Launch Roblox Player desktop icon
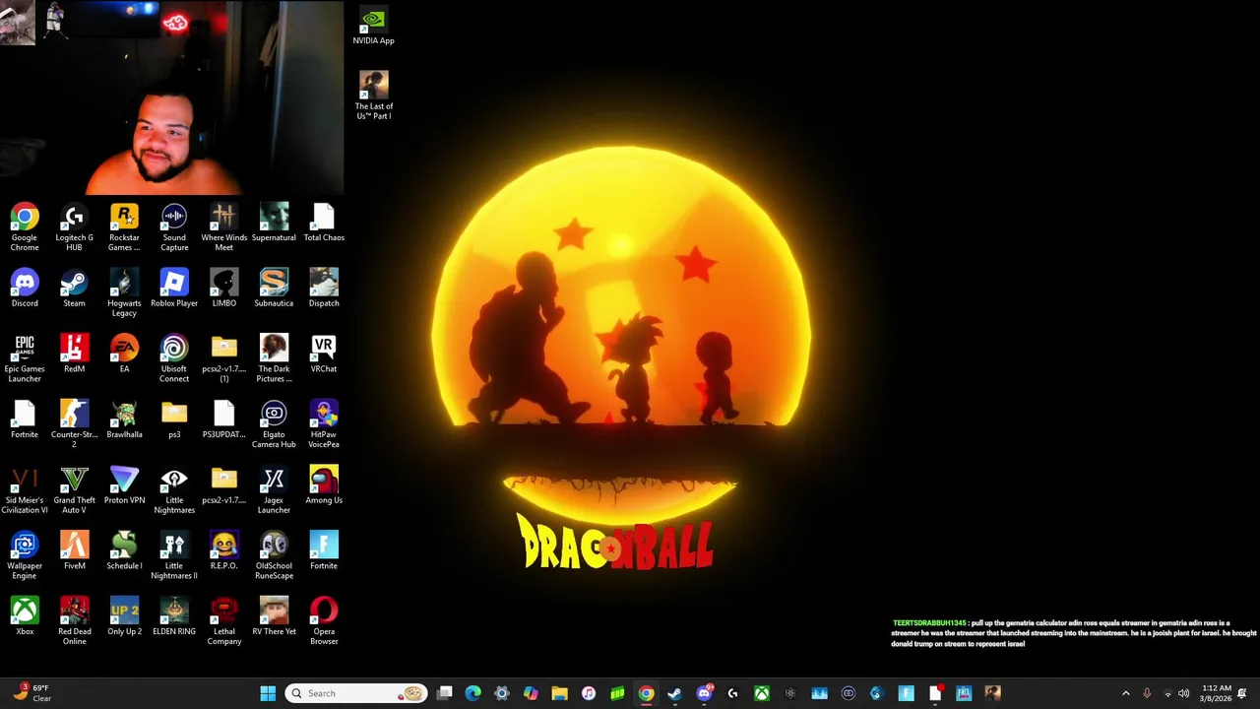The width and height of the screenshot is (1260, 709). pyautogui.click(x=174, y=289)
